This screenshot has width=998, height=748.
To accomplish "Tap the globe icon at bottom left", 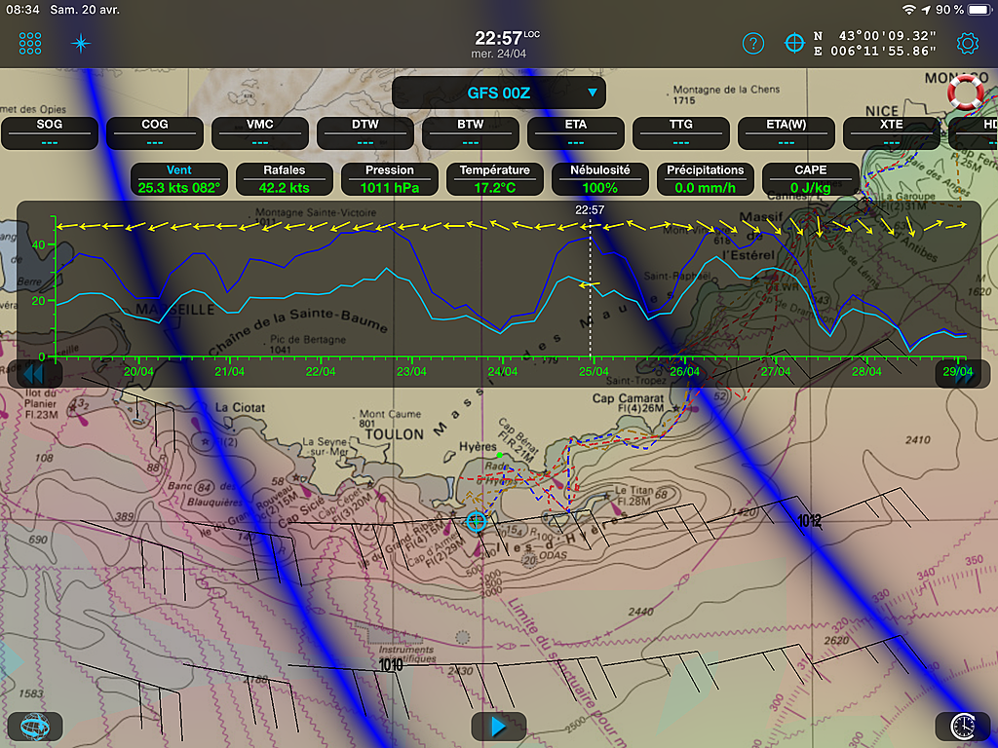I will pyautogui.click(x=35, y=727).
